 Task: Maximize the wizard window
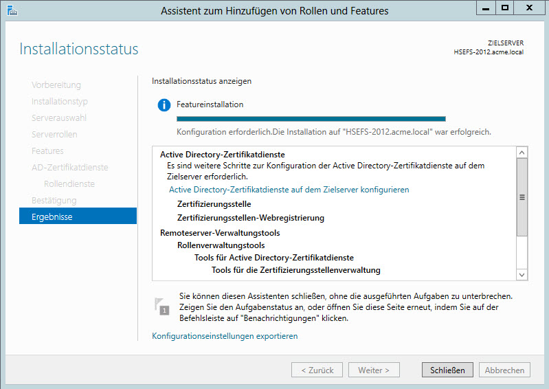pos(504,8)
